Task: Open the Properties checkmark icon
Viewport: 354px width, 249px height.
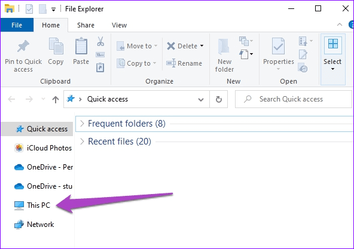Action: [278, 46]
